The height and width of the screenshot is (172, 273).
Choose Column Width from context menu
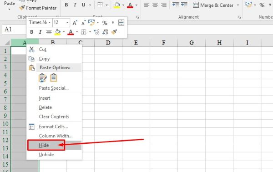[54, 136]
